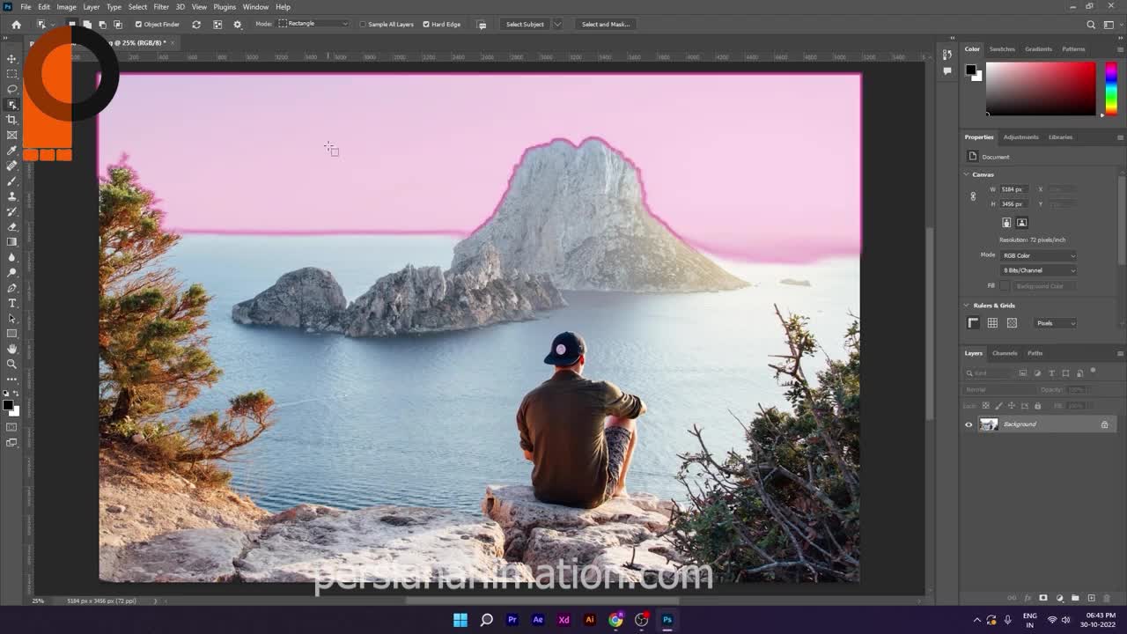Open the selection Mode dropdown (Rectangle)
The image size is (1127, 634).
tap(313, 24)
